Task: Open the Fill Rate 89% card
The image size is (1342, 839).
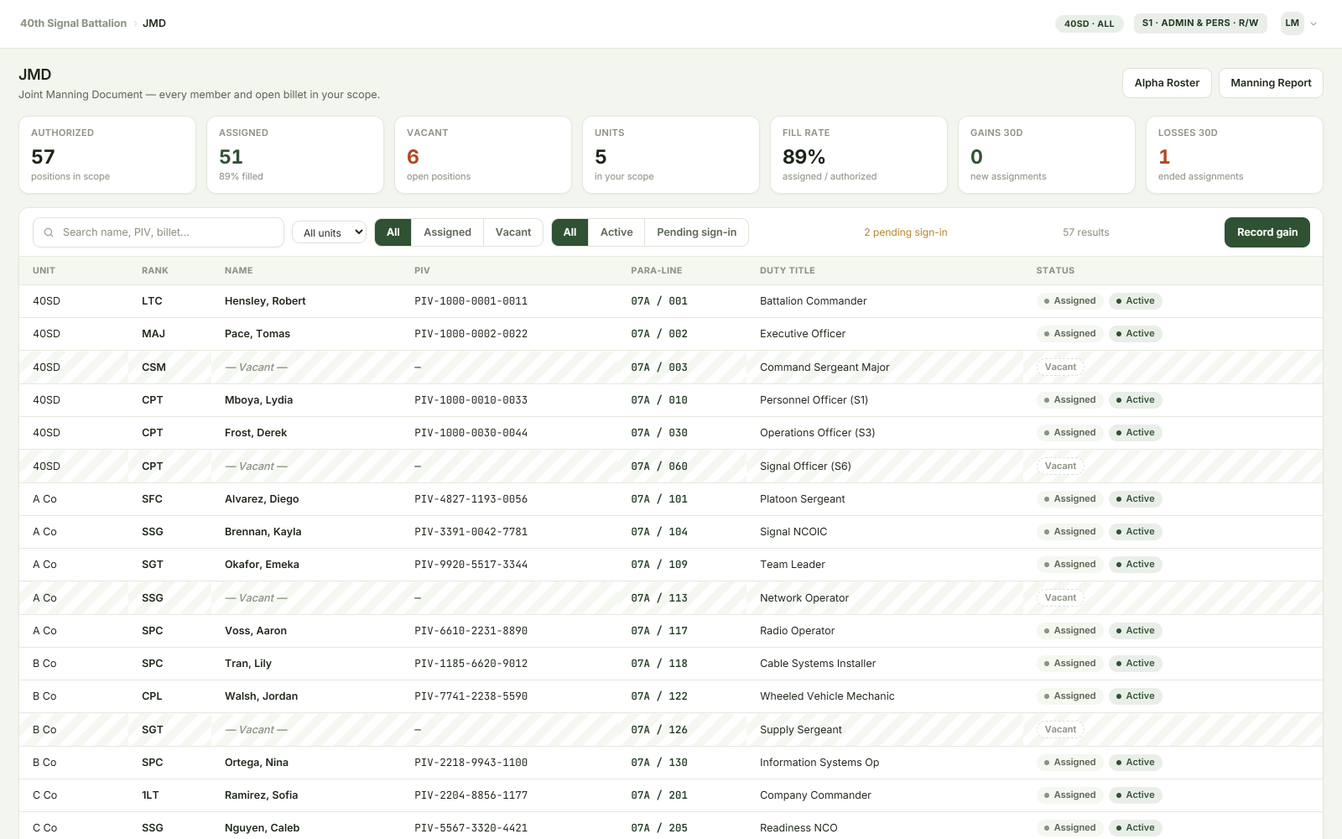Action: tap(859, 155)
